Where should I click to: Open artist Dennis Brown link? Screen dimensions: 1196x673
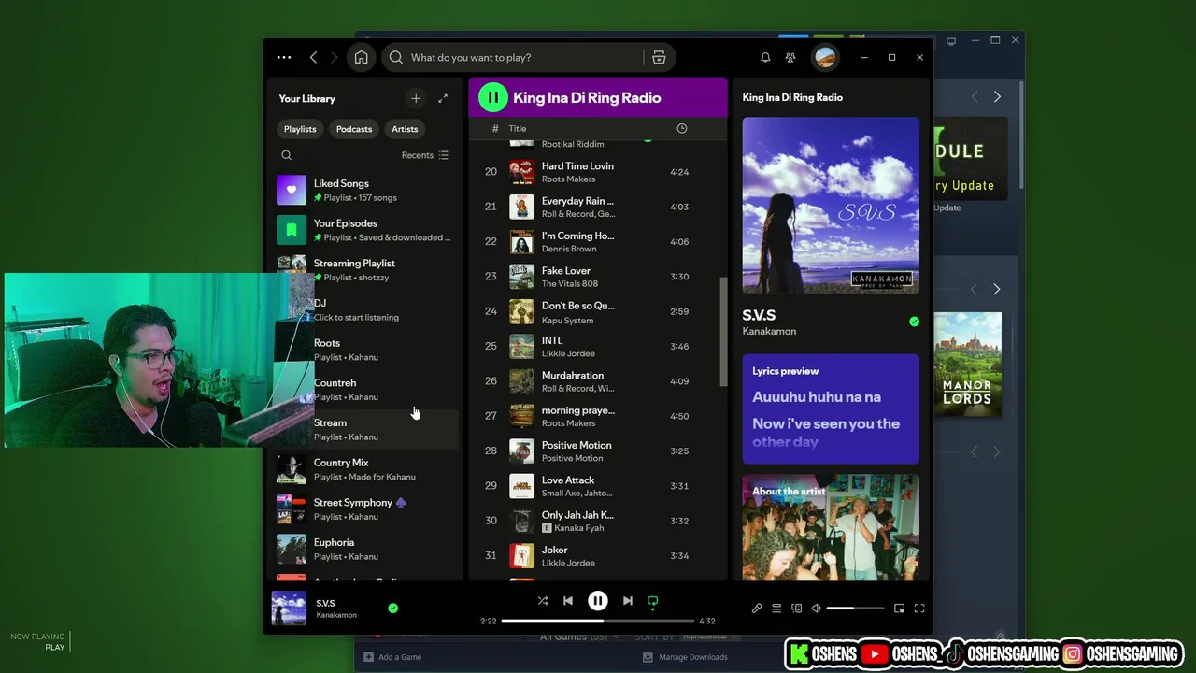coord(569,249)
